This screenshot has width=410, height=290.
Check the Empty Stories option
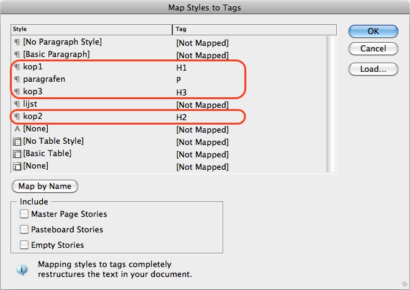tap(24, 245)
